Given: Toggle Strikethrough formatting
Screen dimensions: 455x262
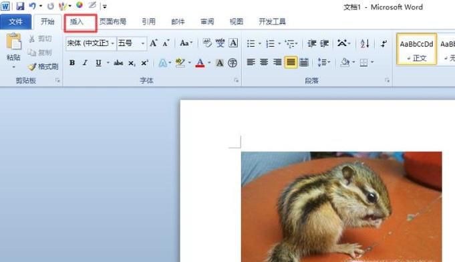Looking at the screenshot, I should pos(118,63).
